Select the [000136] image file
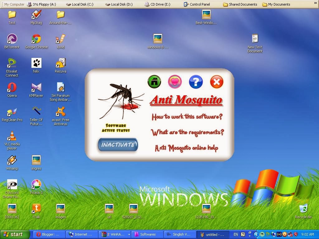The height and width of the screenshot is (239, 319). click(x=12, y=211)
